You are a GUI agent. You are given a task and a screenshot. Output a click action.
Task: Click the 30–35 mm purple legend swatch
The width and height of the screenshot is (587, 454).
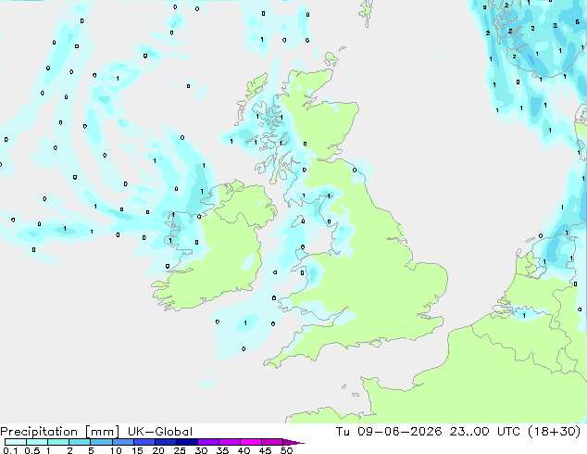(x=208, y=442)
